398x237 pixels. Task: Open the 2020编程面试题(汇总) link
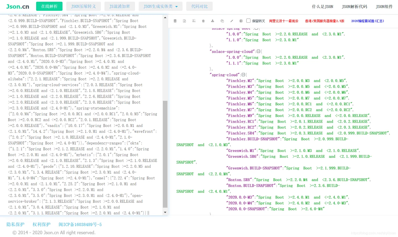tap(368, 21)
